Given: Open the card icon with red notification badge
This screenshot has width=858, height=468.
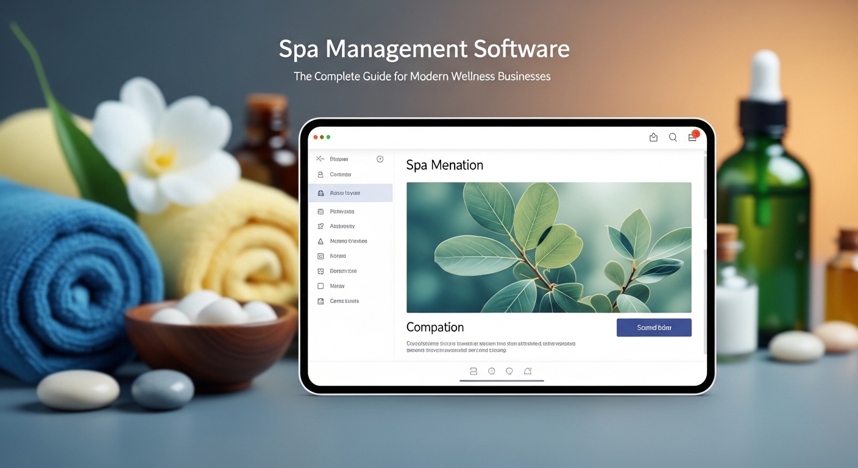Looking at the screenshot, I should tap(692, 137).
